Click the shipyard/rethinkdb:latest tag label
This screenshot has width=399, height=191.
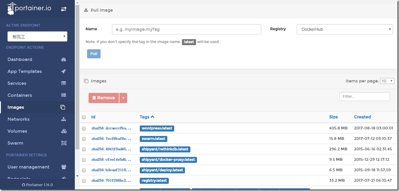tap(165, 149)
